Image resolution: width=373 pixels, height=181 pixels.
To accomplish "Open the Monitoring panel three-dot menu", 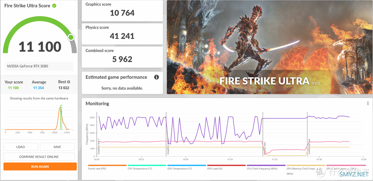I will (368, 103).
